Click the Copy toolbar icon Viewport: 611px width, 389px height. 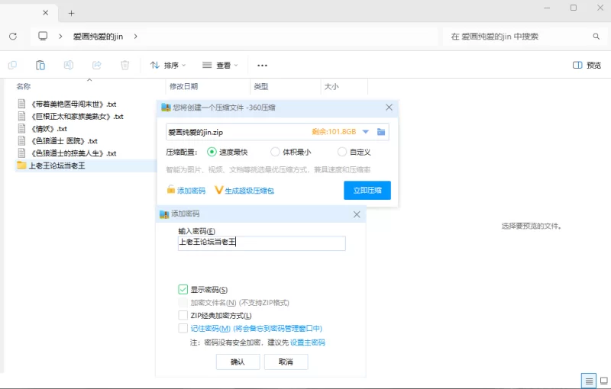tap(12, 65)
